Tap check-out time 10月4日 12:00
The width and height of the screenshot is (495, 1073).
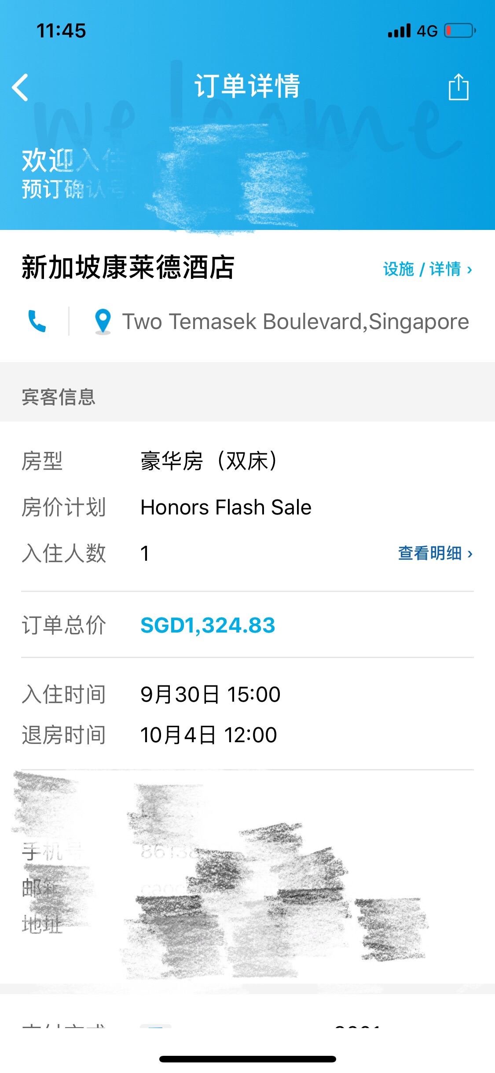[x=209, y=735]
